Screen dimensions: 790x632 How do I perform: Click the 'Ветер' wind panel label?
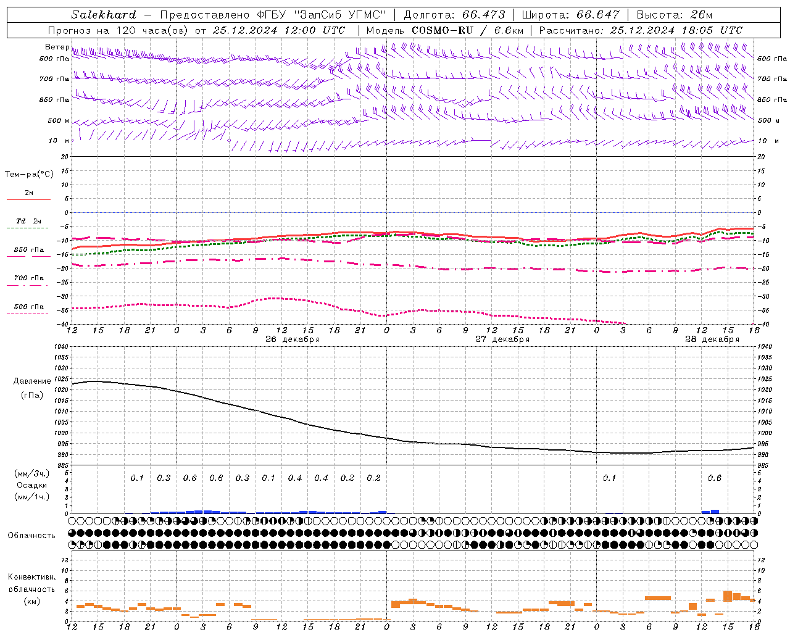click(x=57, y=48)
